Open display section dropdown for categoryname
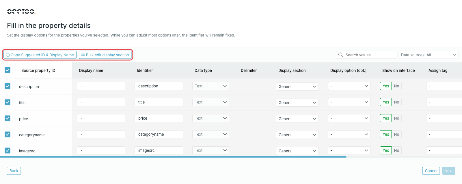Viewport: 462px width, 184px height. (x=297, y=135)
